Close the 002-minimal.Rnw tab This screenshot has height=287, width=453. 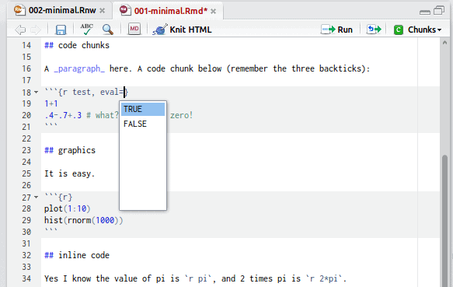(x=103, y=11)
